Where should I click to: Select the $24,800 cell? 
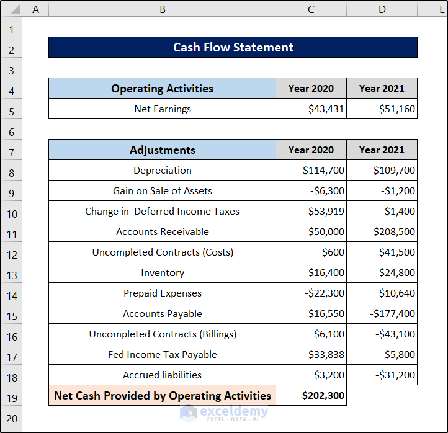click(382, 272)
